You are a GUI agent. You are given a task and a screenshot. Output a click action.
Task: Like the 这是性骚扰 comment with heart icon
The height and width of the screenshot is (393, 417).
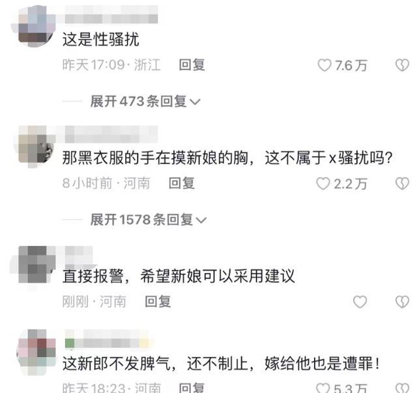pyautogui.click(x=324, y=65)
